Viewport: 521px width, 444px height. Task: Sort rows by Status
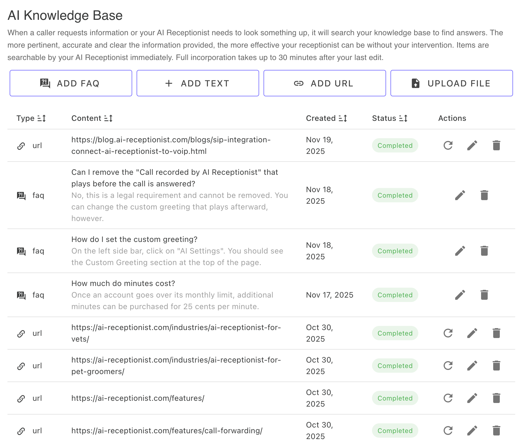(404, 118)
